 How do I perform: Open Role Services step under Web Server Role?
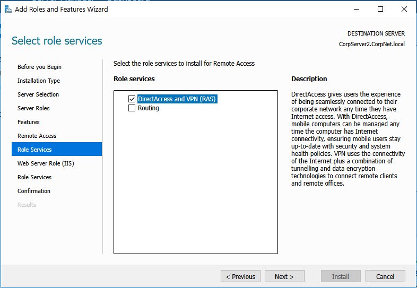click(34, 177)
